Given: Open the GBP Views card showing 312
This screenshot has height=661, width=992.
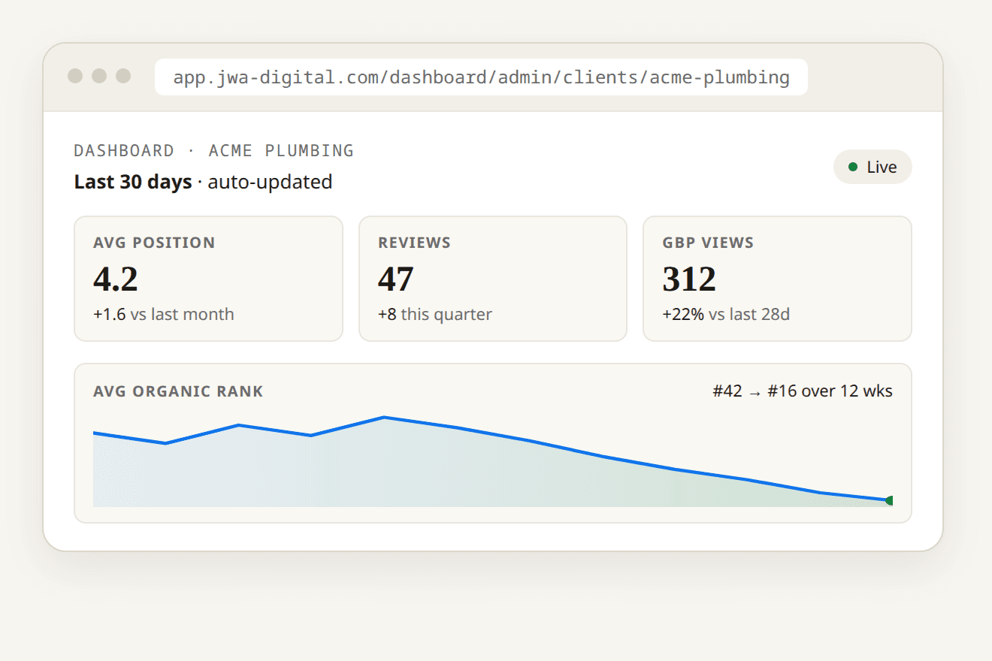Looking at the screenshot, I should click(777, 279).
